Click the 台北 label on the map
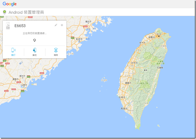The width and height of the screenshot is (196, 139). tap(159, 34)
